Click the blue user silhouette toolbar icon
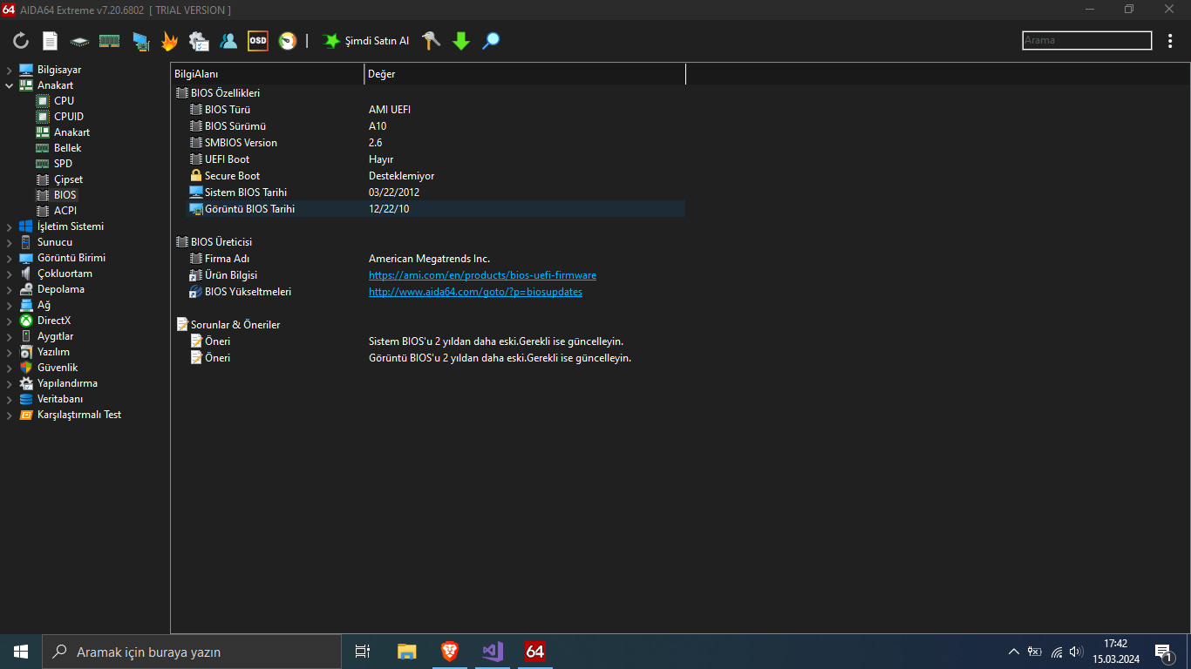This screenshot has width=1191, height=669. [x=228, y=41]
